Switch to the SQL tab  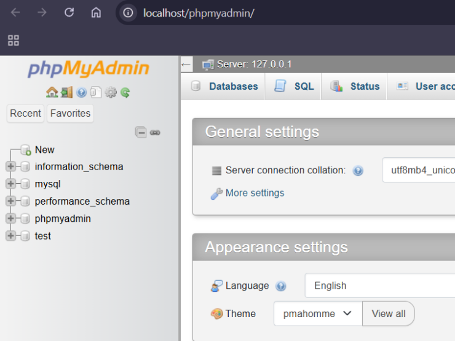click(x=296, y=87)
